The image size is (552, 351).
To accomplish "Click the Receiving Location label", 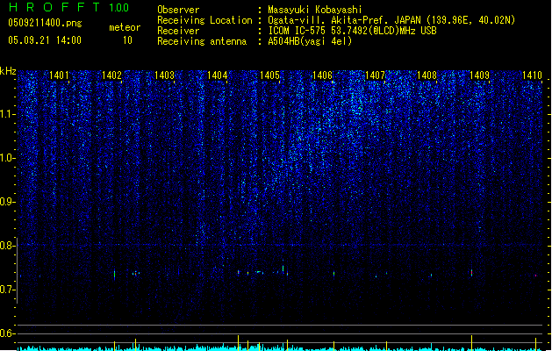I will pos(204,20).
